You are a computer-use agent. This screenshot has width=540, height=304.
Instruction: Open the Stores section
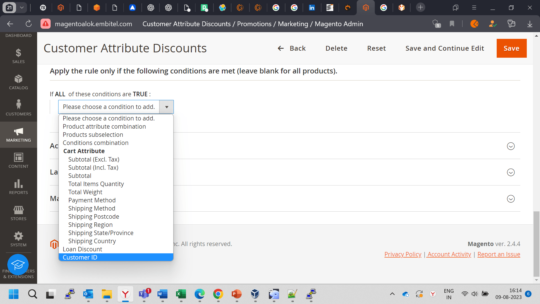point(18,213)
